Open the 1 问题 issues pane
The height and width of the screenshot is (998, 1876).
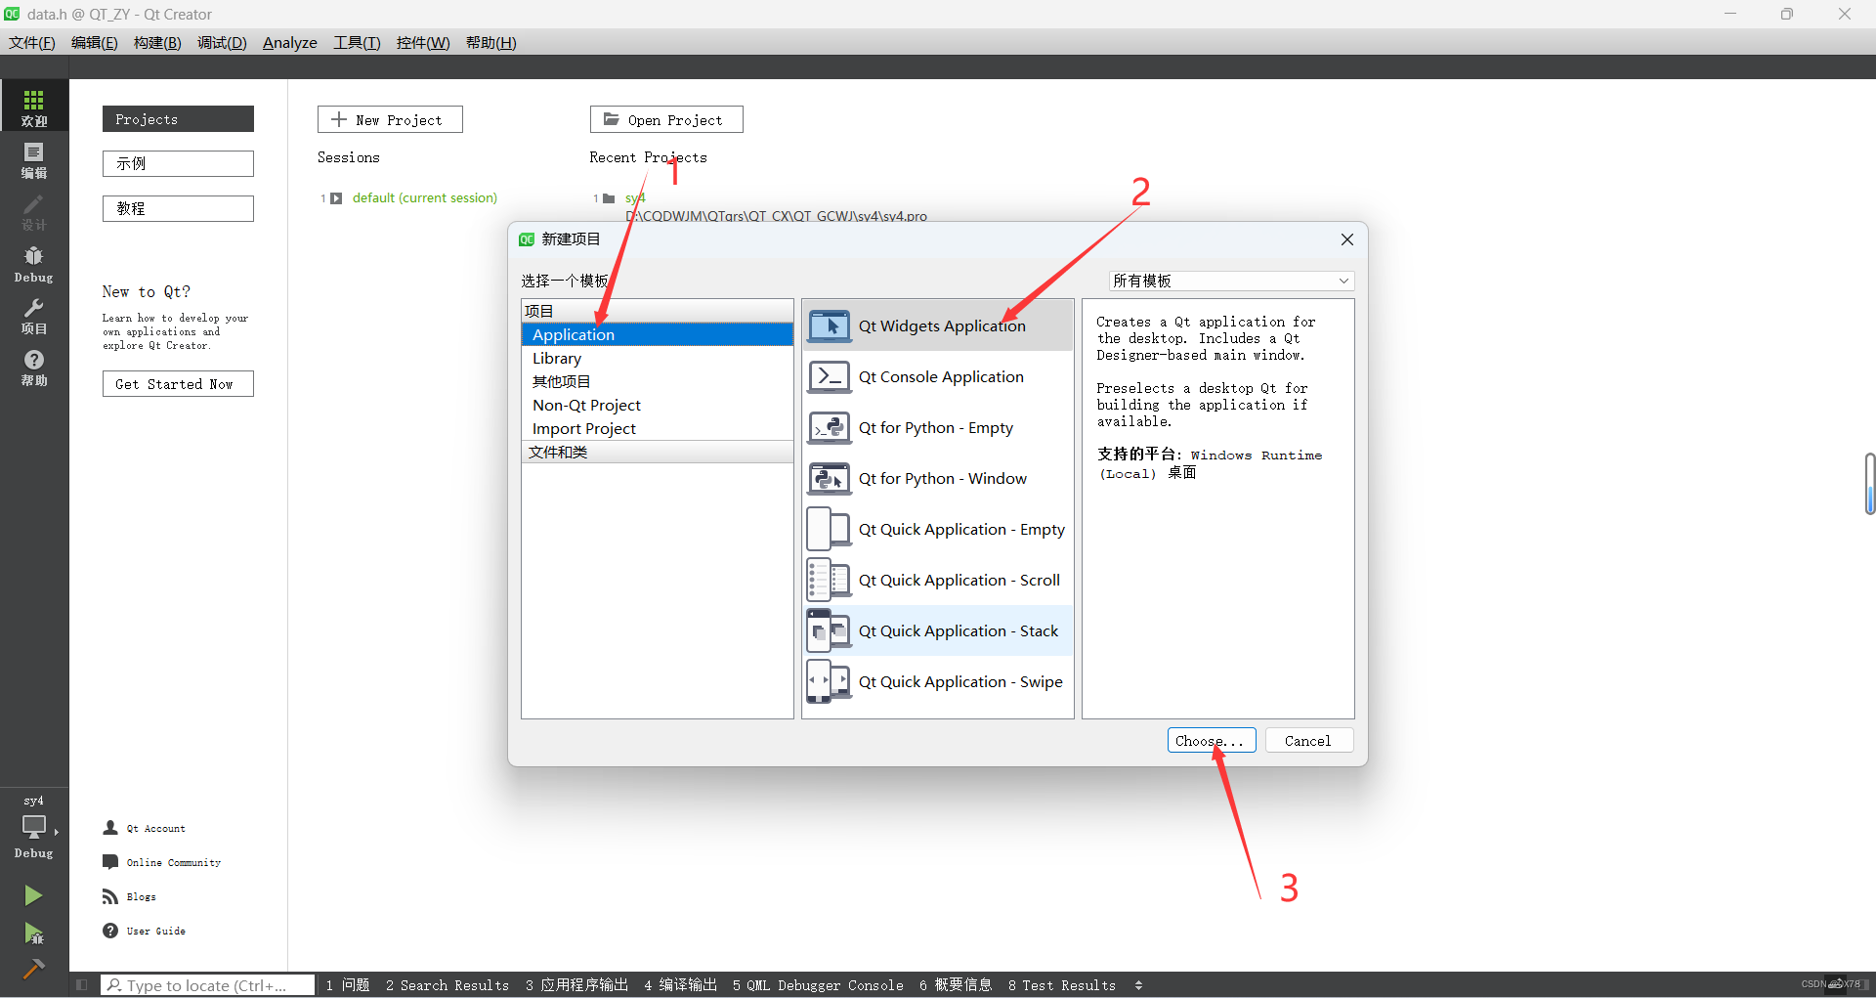pyautogui.click(x=348, y=985)
